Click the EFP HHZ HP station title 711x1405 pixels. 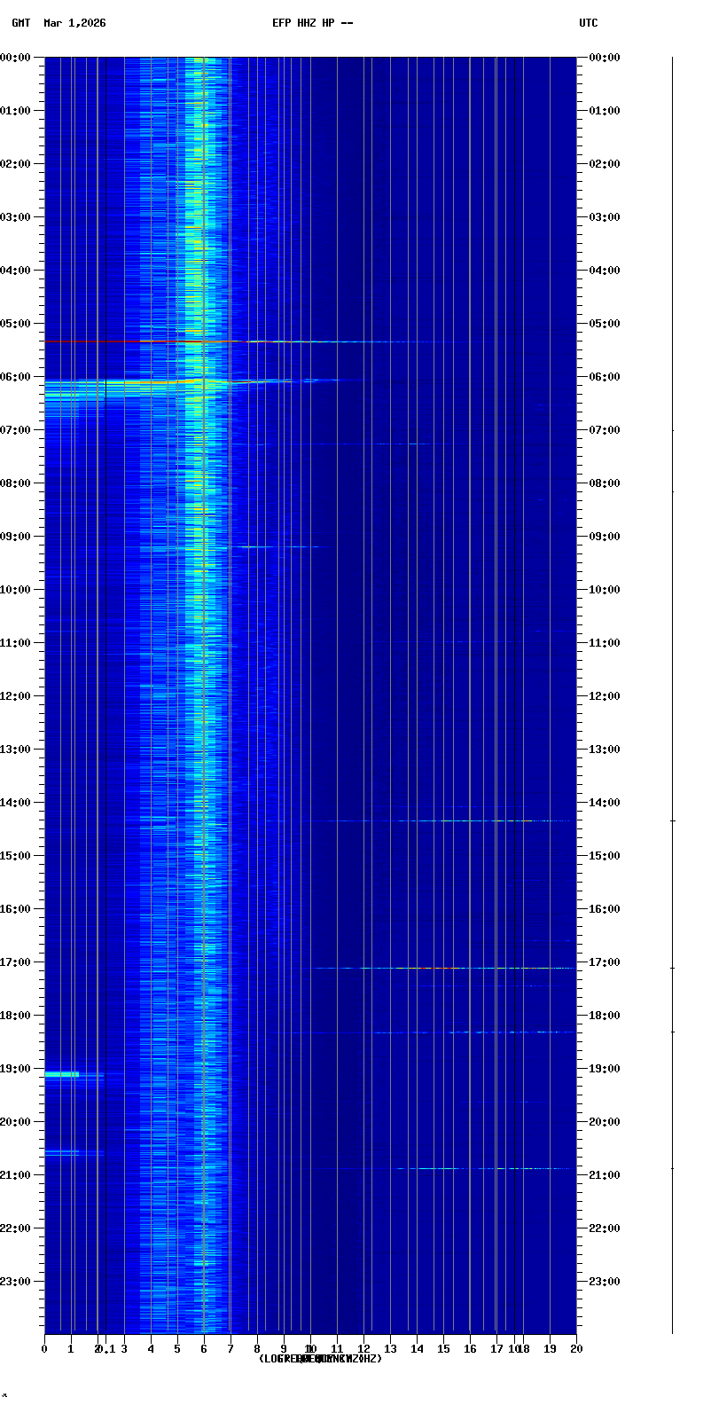312,23
